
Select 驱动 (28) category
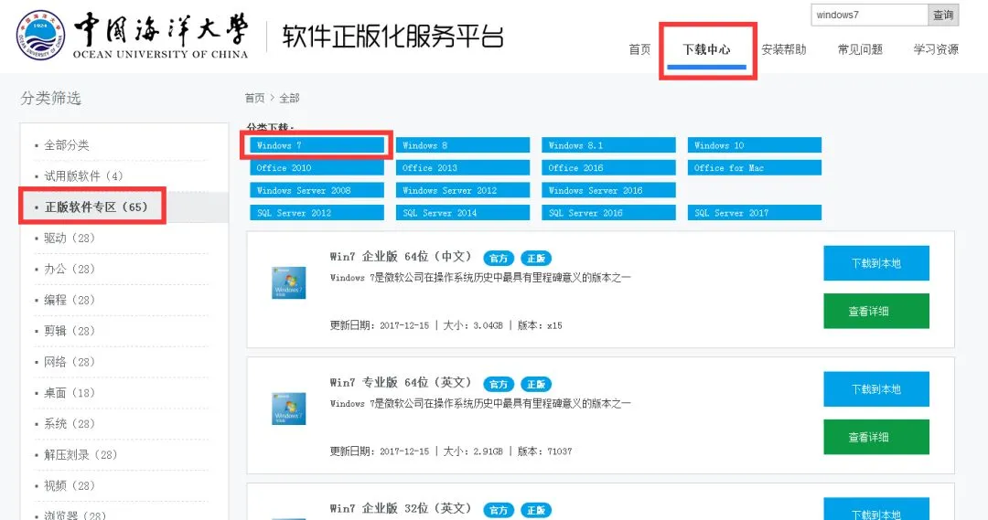coord(70,238)
